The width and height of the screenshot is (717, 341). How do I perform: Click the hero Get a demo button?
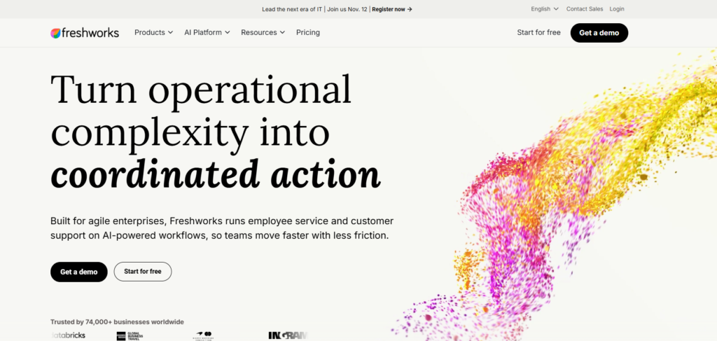tap(78, 272)
